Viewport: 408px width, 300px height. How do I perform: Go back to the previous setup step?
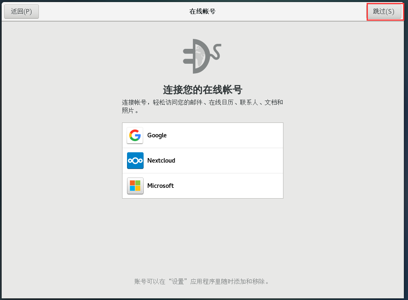(x=21, y=12)
